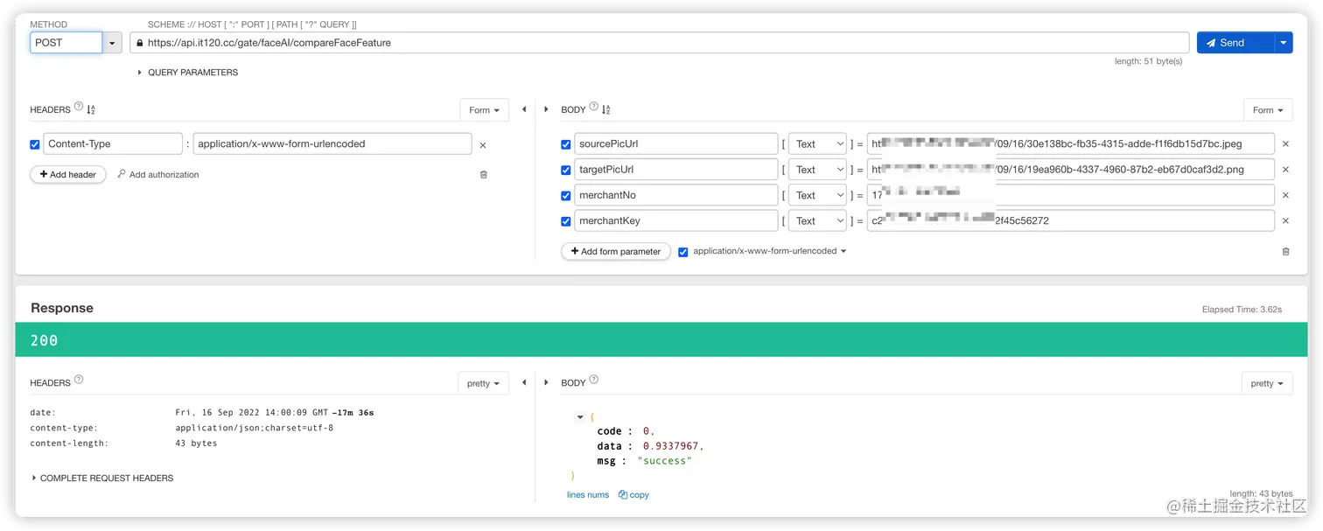
Task: Click the request URL input field
Action: click(x=660, y=43)
